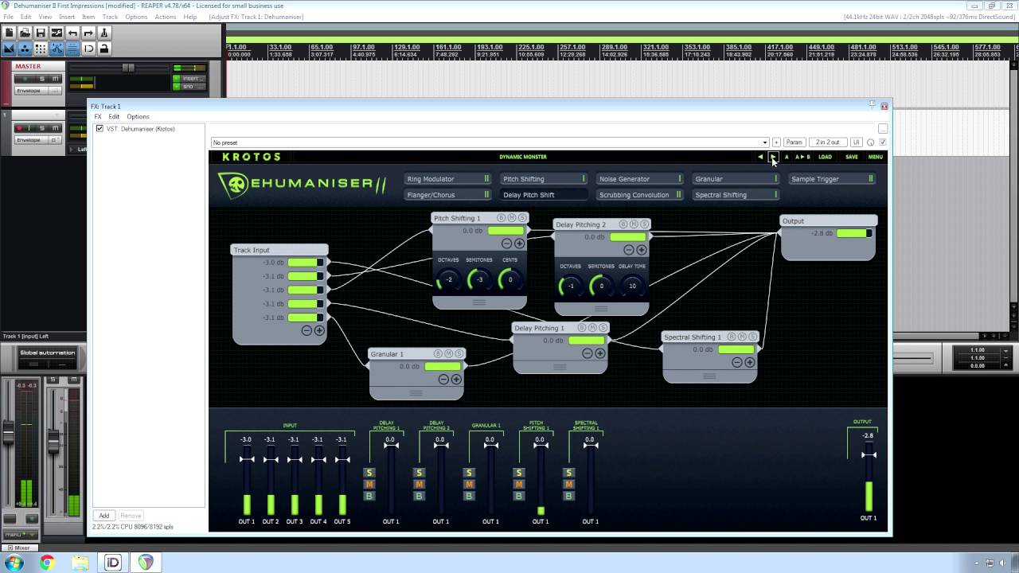Click next preset arrow in Dehumaniser
The width and height of the screenshot is (1019, 573).
773,157
